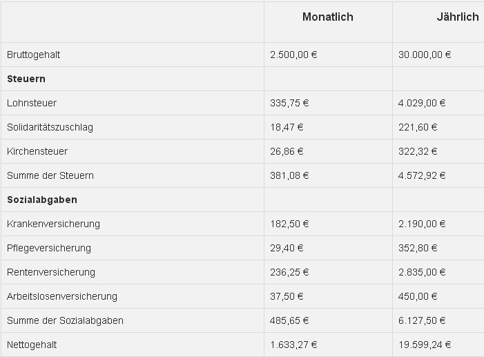Select the Sozialabgaben section heading
484x357 pixels.
[42, 200]
